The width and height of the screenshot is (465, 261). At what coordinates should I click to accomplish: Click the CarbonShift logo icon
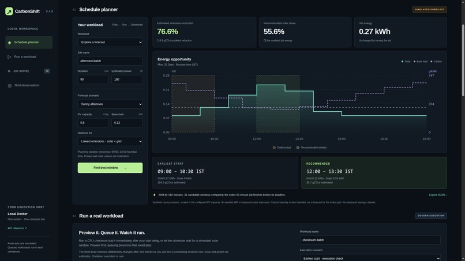(9, 12)
